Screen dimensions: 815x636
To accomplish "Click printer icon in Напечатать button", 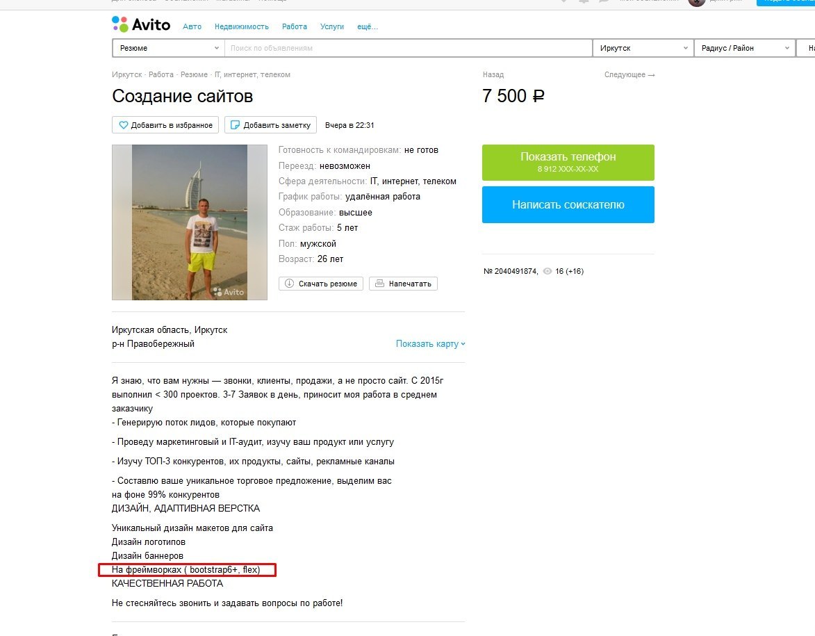I will pyautogui.click(x=379, y=284).
